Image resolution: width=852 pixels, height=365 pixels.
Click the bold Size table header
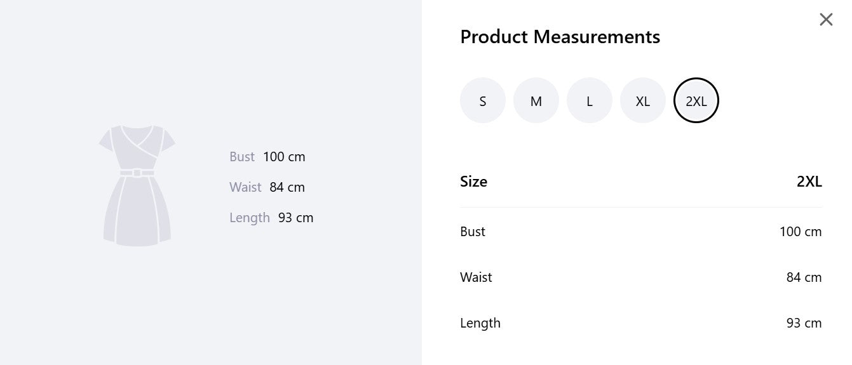pyautogui.click(x=473, y=182)
